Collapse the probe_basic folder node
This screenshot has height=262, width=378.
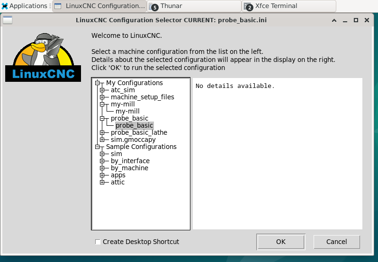102,118
